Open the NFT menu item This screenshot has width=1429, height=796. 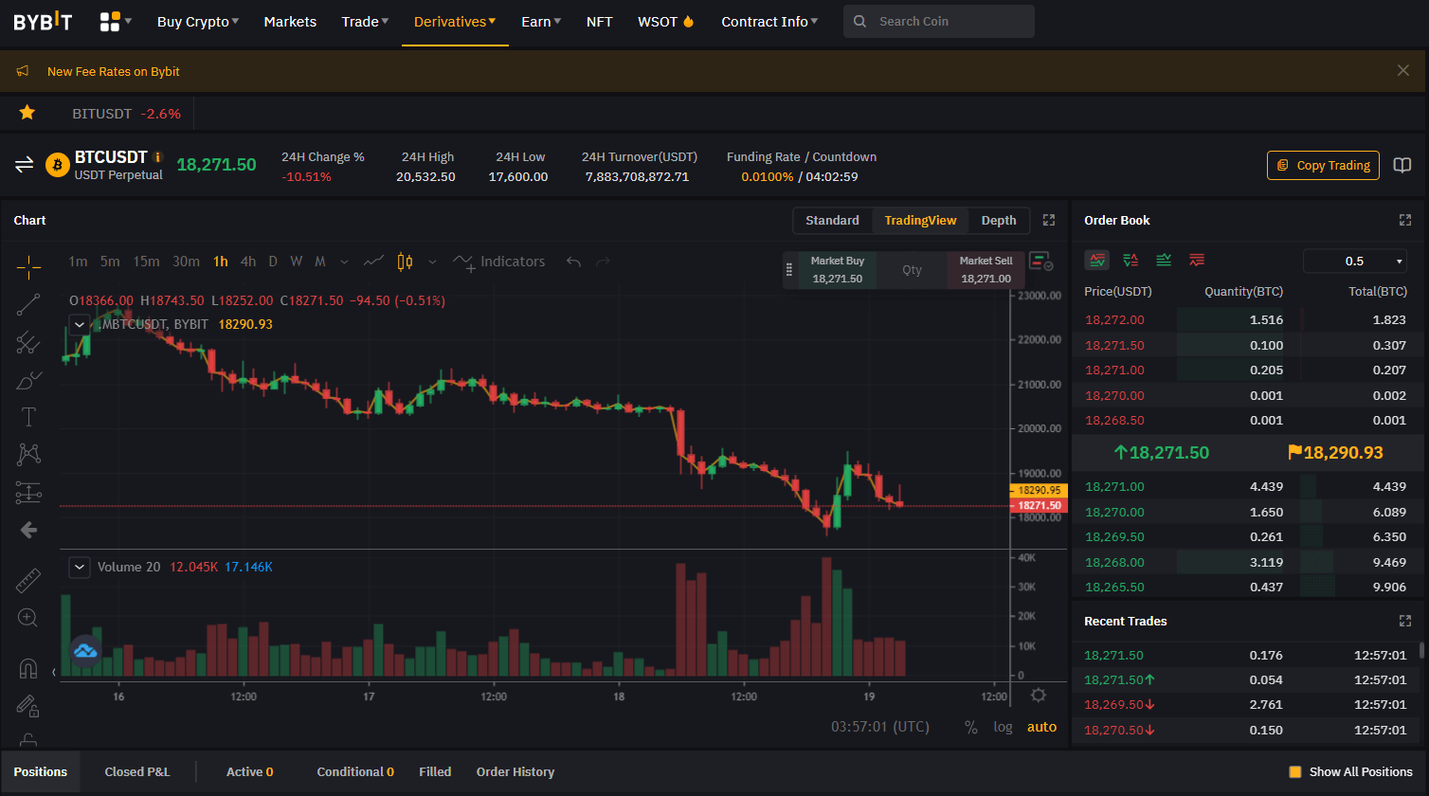pyautogui.click(x=599, y=21)
